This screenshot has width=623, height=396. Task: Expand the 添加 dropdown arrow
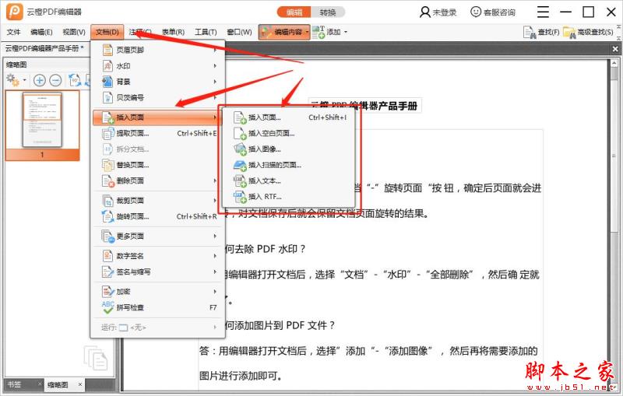click(345, 32)
